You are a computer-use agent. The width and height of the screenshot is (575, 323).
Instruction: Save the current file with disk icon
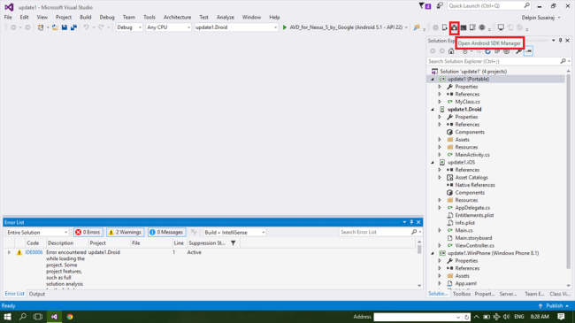[65, 27]
